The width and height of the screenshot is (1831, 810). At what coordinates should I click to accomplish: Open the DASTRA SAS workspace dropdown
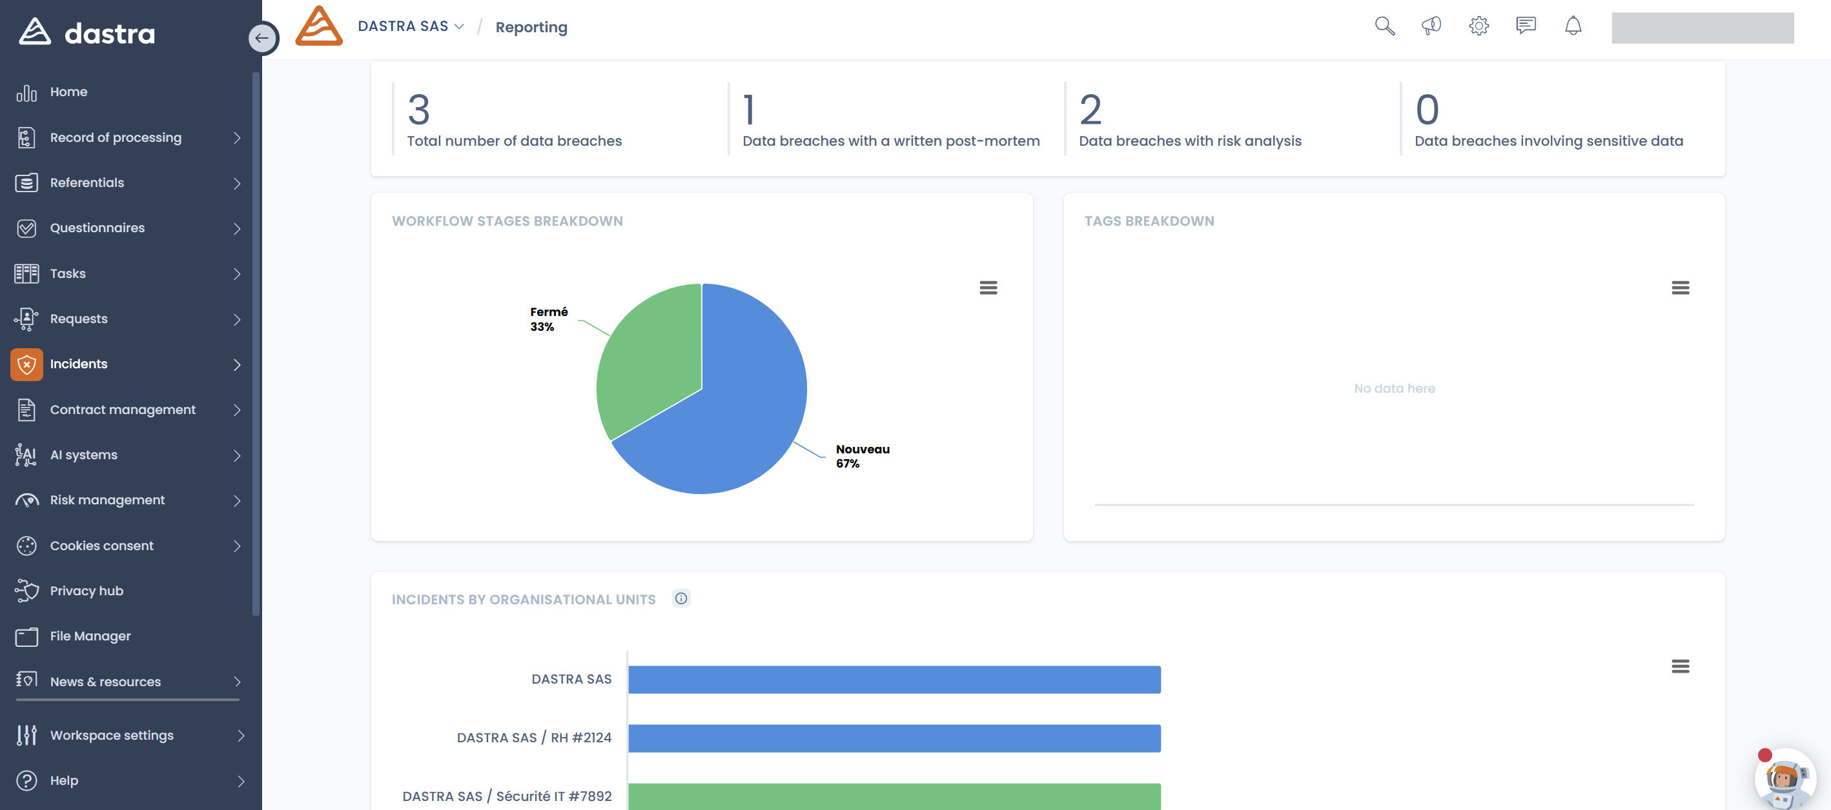pos(411,26)
